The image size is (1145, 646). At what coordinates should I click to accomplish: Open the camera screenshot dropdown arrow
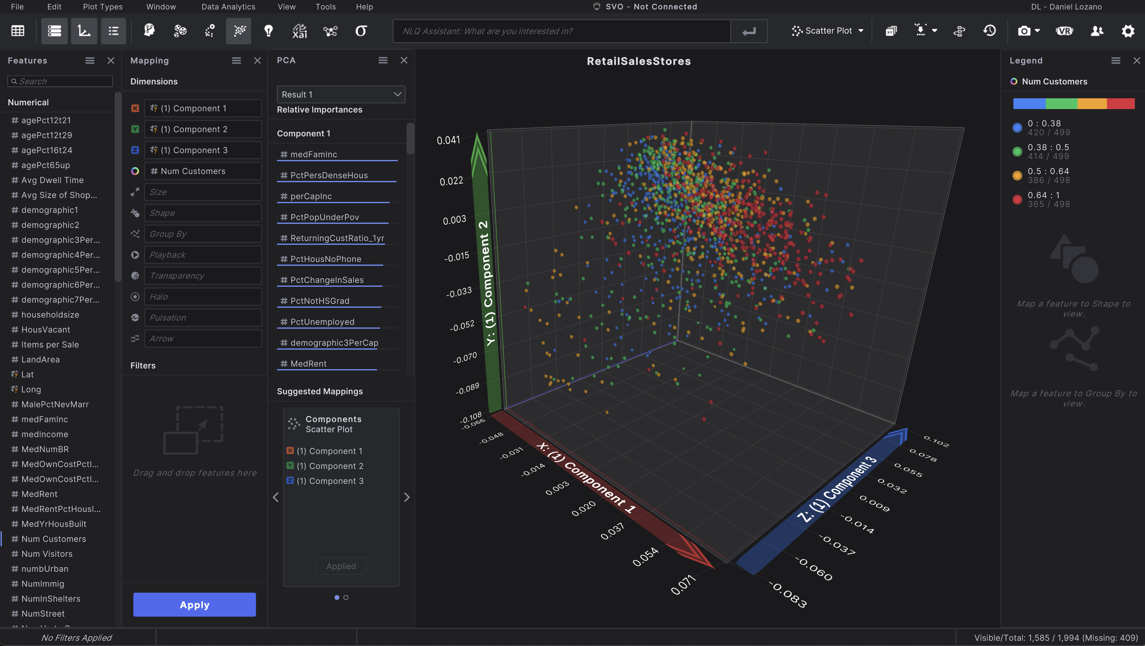point(1037,31)
